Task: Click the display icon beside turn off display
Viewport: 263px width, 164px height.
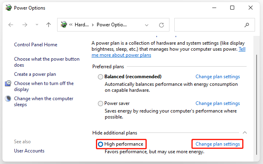Action: pyautogui.click(x=8, y=83)
